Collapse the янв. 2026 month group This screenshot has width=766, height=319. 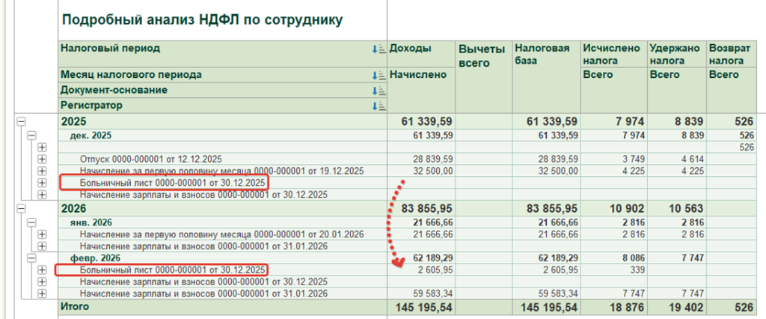31,222
